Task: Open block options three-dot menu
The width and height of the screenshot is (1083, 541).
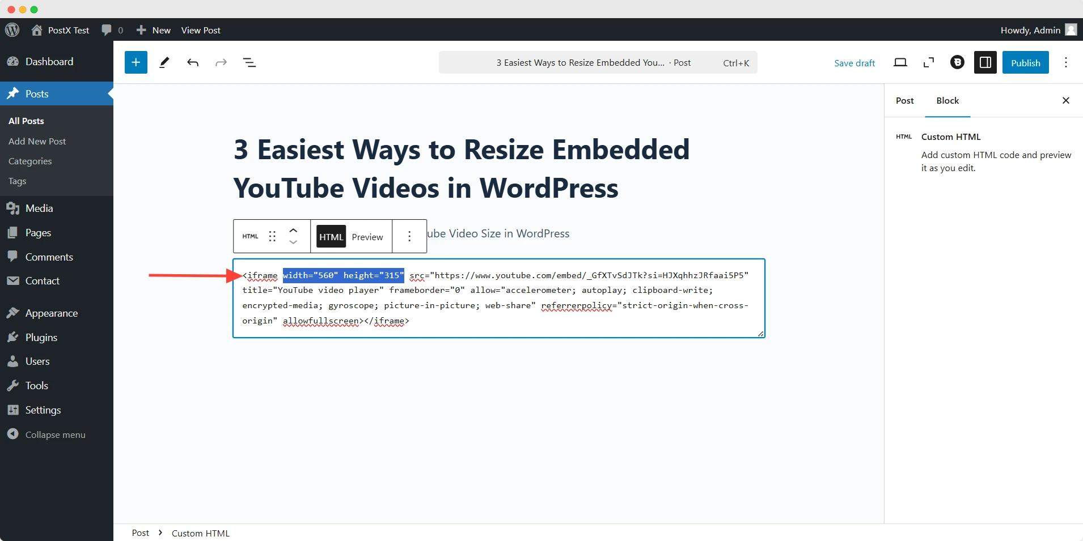Action: click(409, 236)
